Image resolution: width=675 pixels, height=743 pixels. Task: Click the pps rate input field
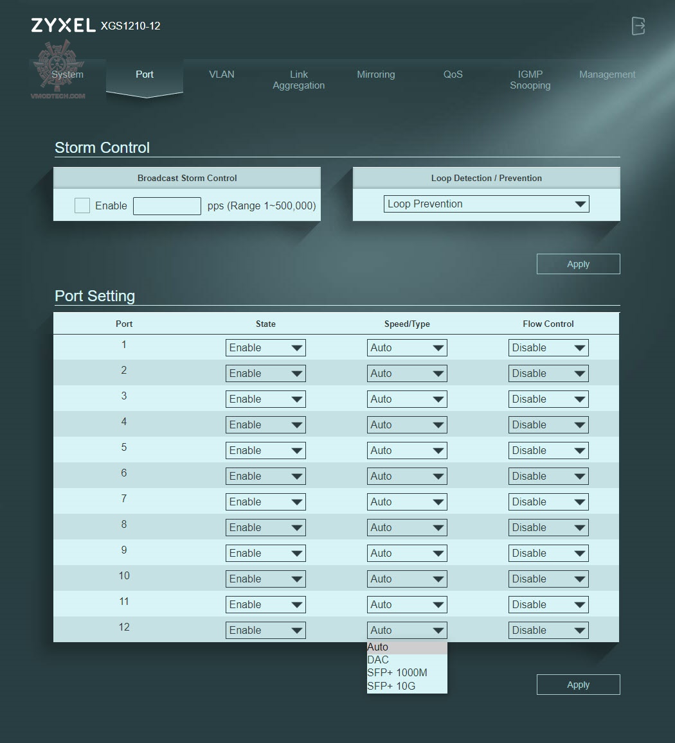click(167, 205)
